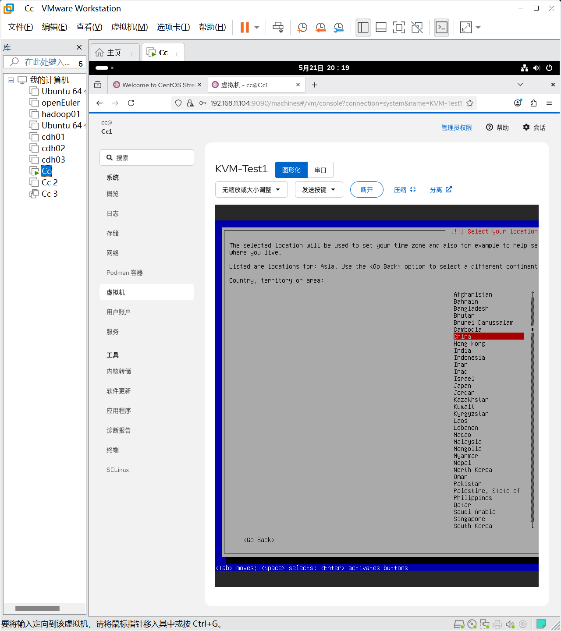This screenshot has width=561, height=631.
Task: Open the 文件(F) menu
Action: [x=20, y=27]
